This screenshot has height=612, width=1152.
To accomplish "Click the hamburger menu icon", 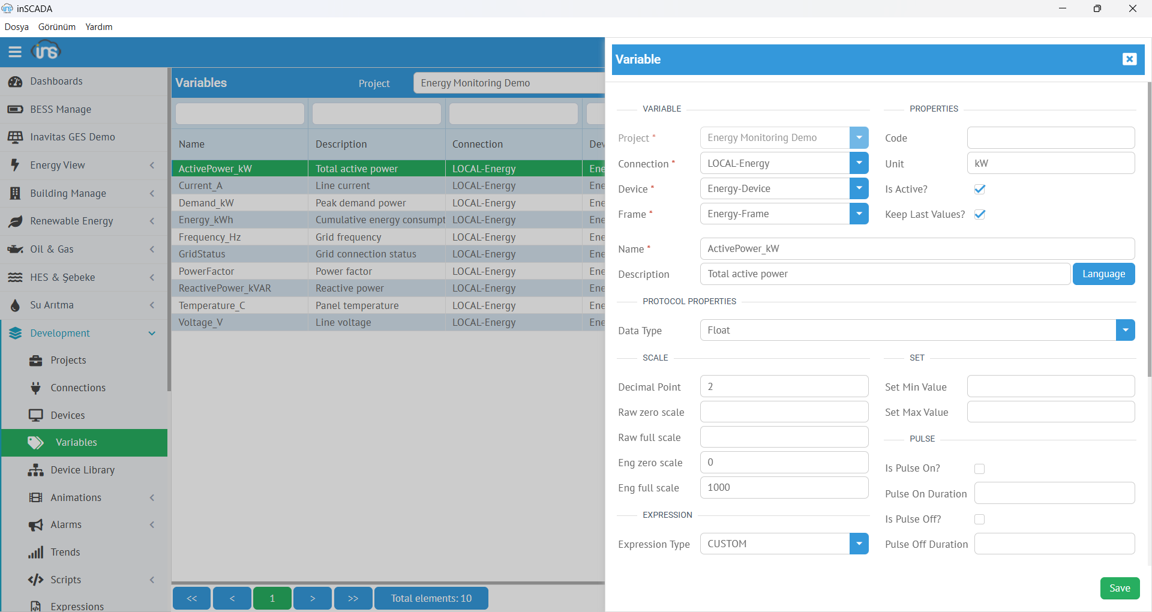I will click(15, 52).
